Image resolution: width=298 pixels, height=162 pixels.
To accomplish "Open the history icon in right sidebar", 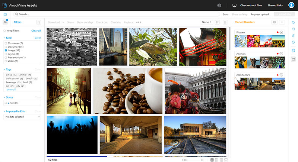I will point(293,29).
